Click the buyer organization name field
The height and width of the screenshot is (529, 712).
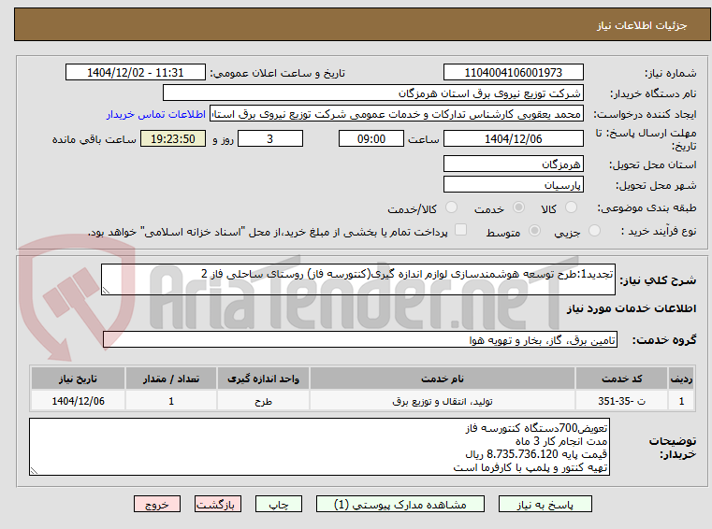click(372, 93)
